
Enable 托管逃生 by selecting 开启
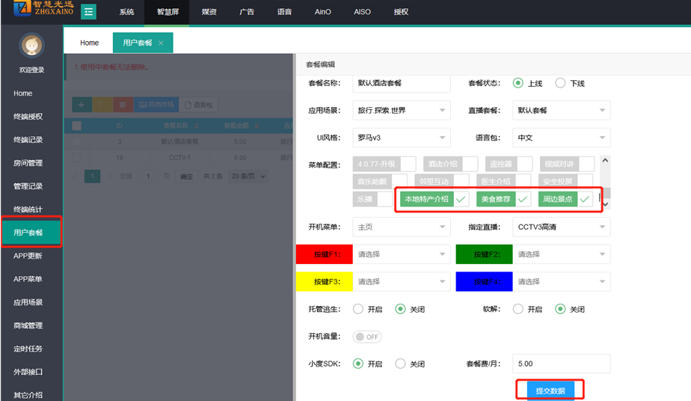(358, 309)
